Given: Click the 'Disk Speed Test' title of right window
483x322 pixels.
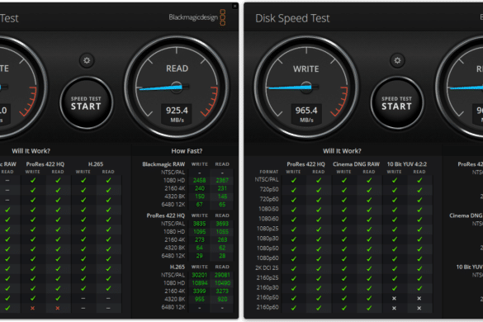Looking at the screenshot, I should (292, 18).
